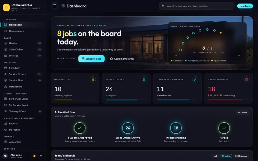Open All Quotes from Active Workflow

click(242, 112)
